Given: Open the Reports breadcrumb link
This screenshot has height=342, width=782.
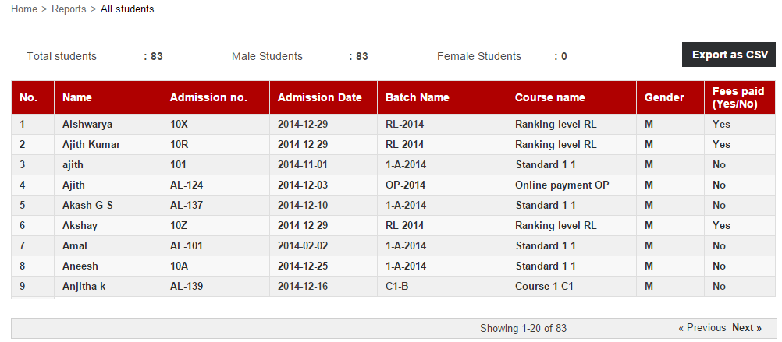Looking at the screenshot, I should click(69, 9).
